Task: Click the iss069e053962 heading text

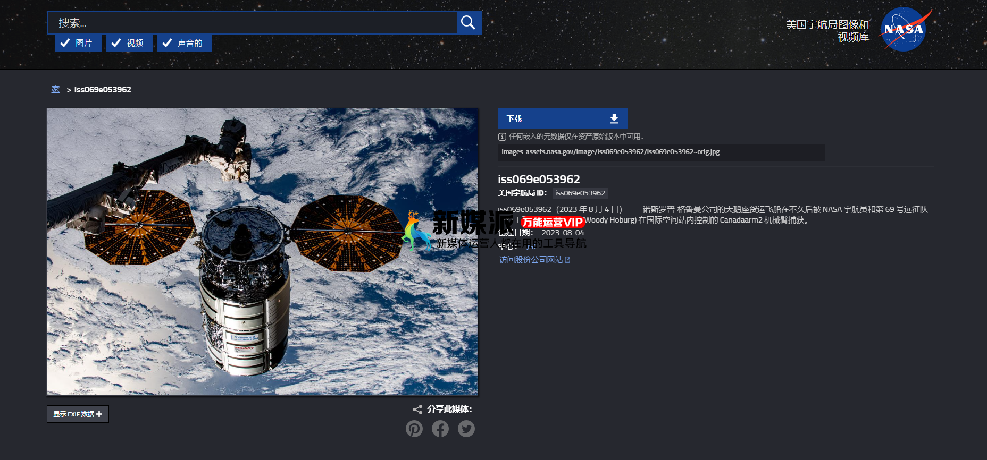Action: 539,180
